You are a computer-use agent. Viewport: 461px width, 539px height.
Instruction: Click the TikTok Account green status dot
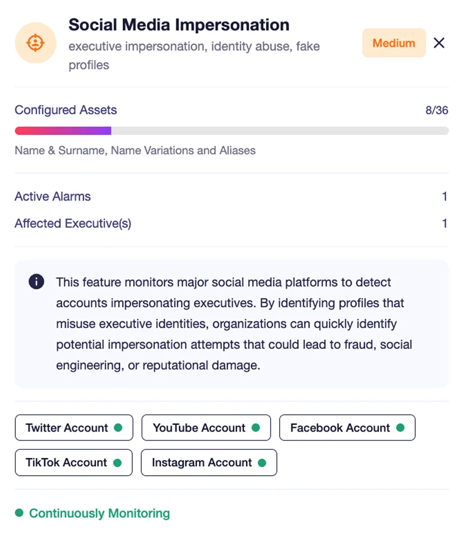coord(117,463)
